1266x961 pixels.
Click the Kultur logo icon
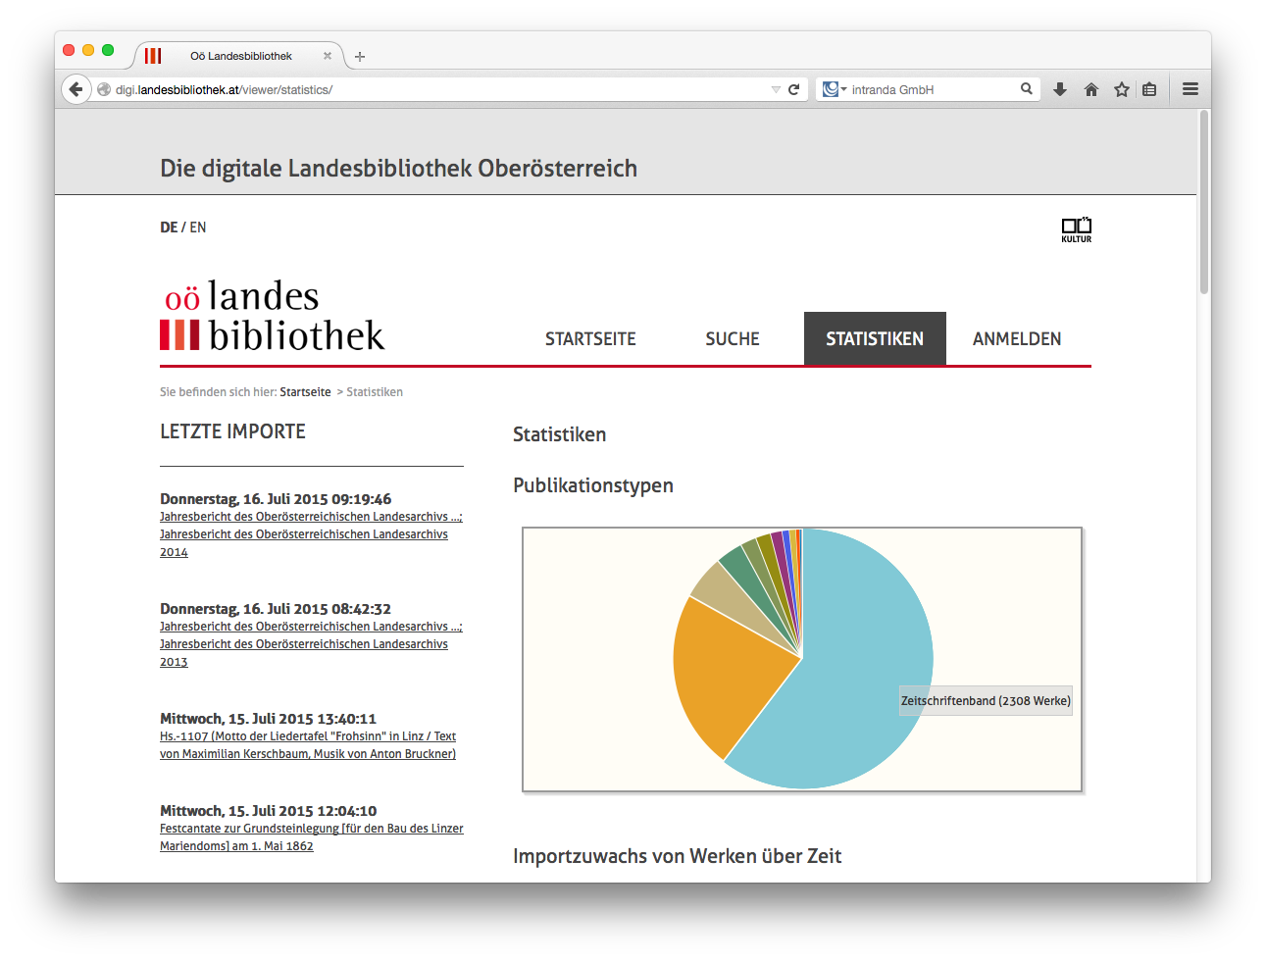coord(1077,229)
